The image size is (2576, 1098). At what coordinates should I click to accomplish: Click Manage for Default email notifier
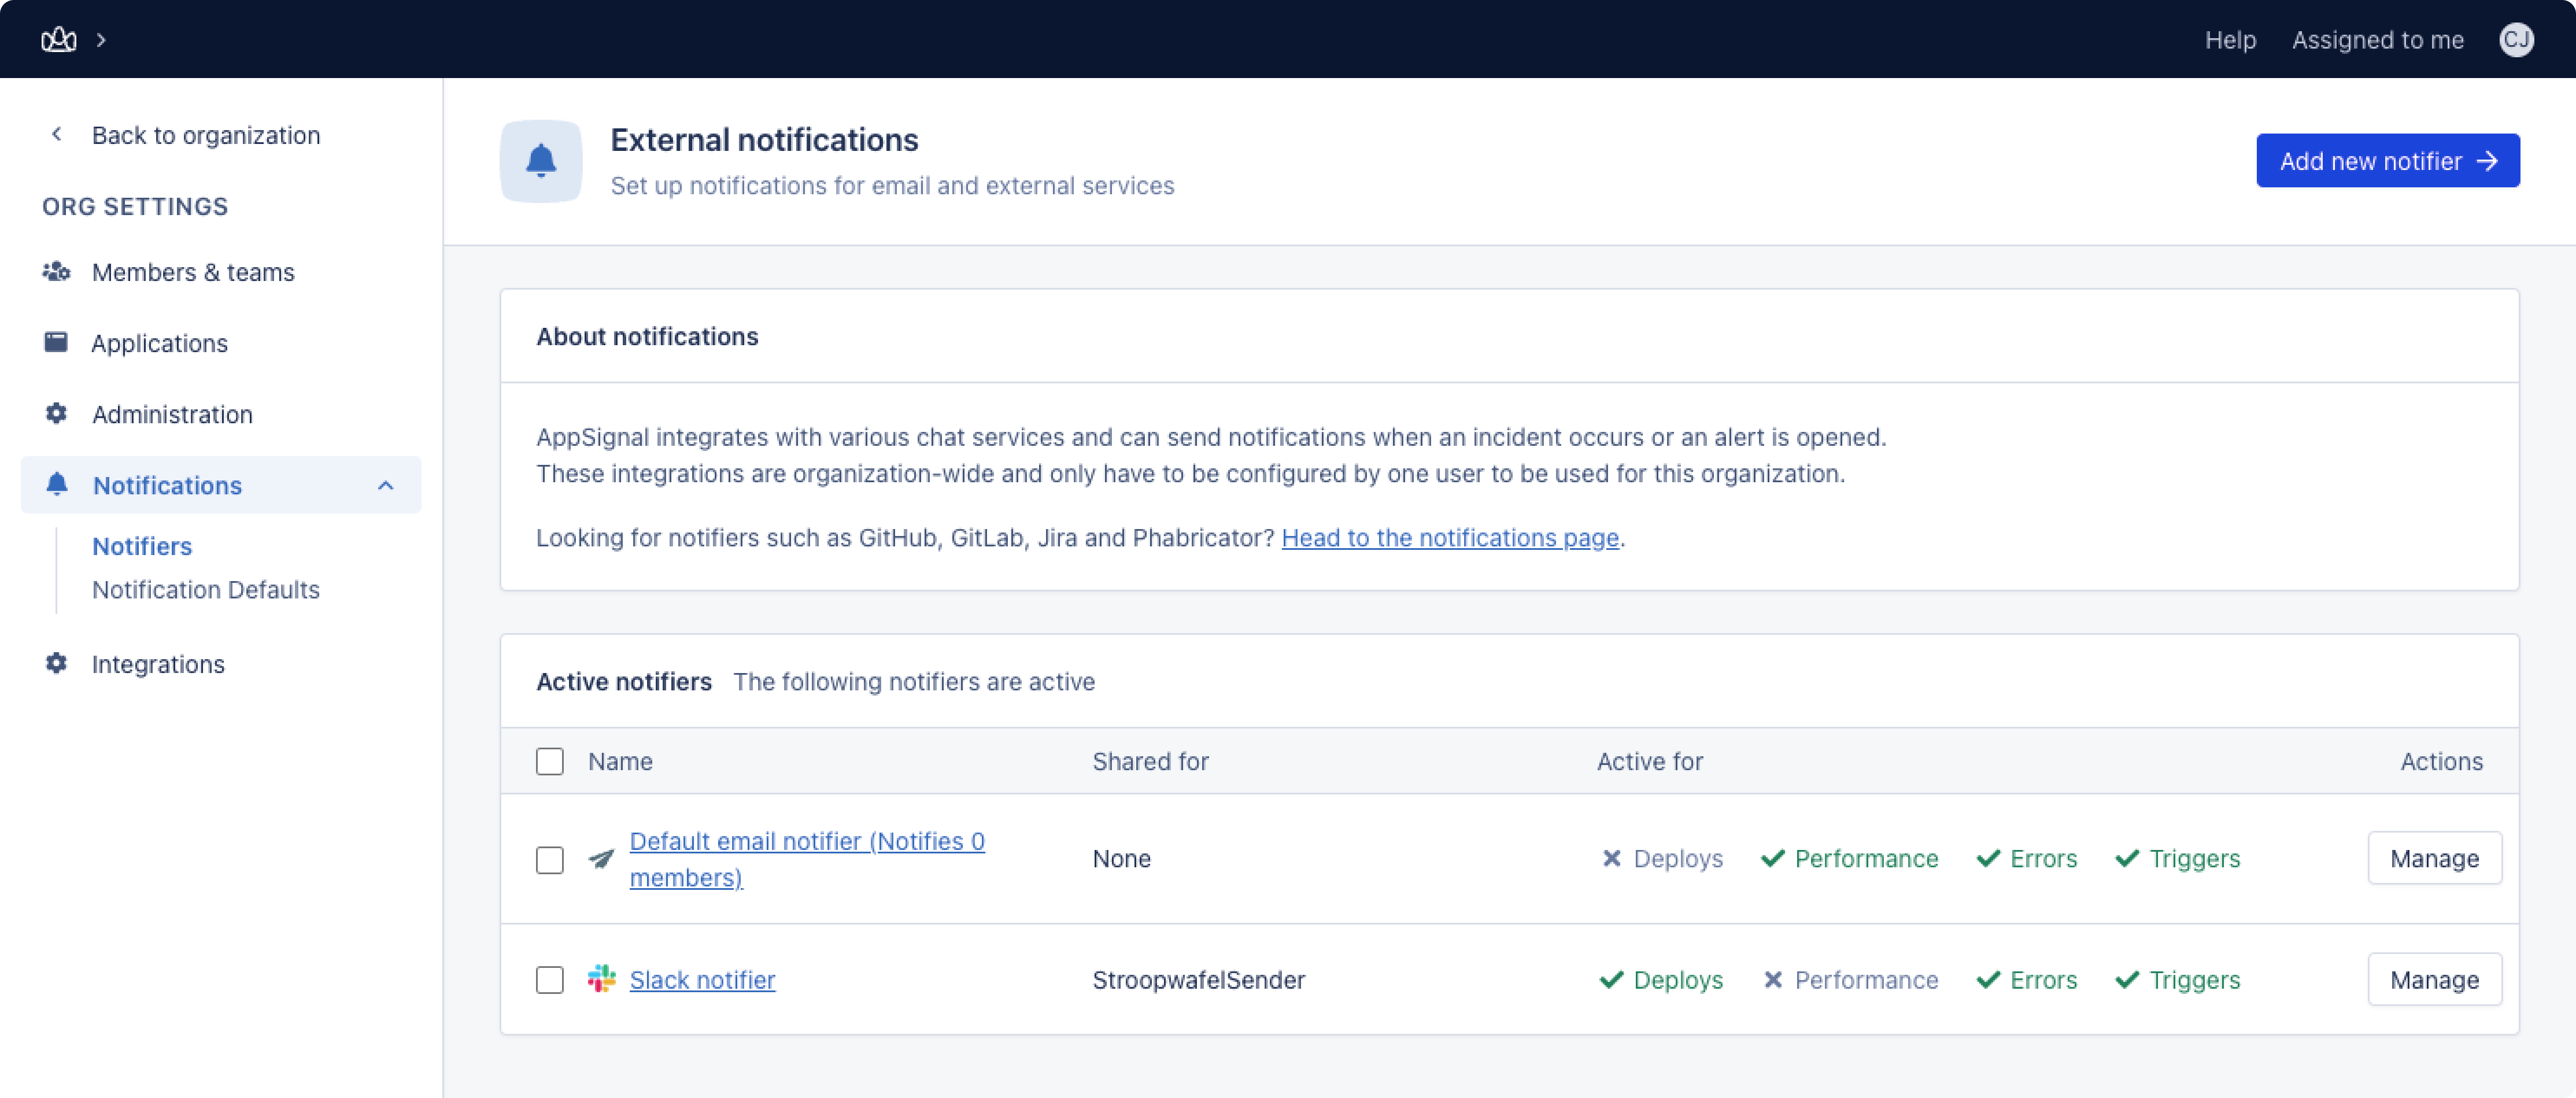[x=2434, y=858]
